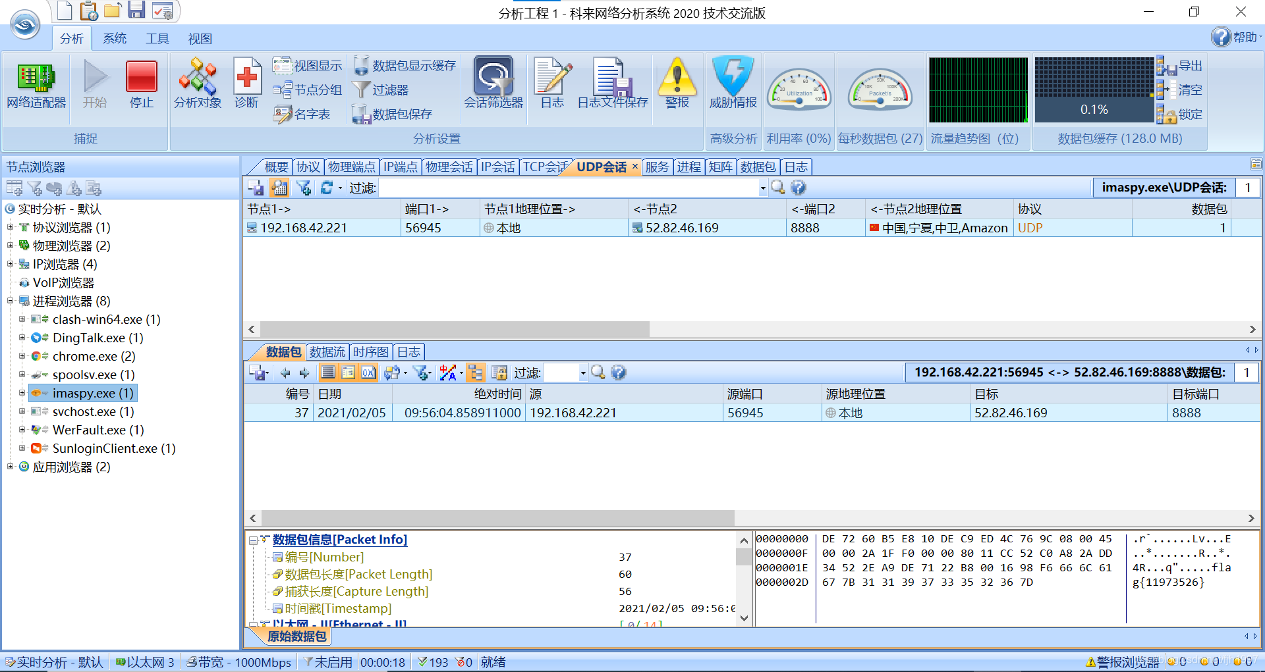Click the application logo menu button
The width and height of the screenshot is (1265, 672).
[x=25, y=25]
